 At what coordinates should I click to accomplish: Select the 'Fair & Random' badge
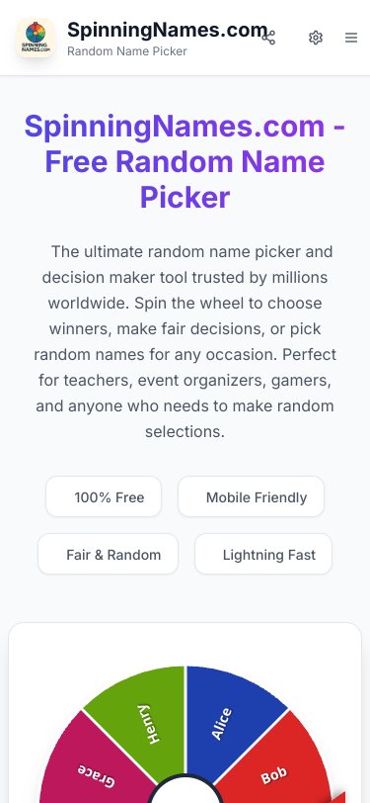coord(108,554)
